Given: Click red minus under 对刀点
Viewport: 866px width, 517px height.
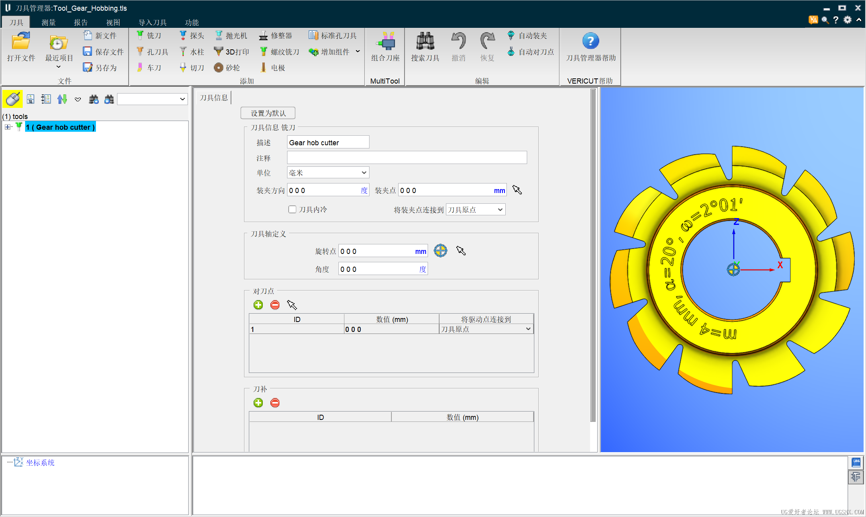Looking at the screenshot, I should point(275,305).
